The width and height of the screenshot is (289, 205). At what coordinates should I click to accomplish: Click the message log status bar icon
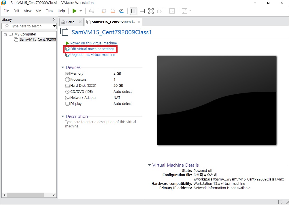pyautogui.click(x=280, y=202)
